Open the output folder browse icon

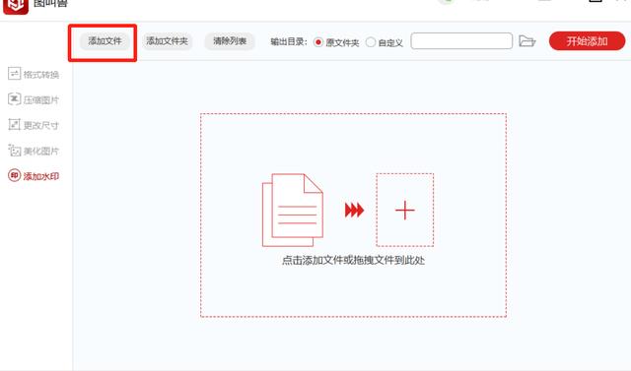pos(526,41)
